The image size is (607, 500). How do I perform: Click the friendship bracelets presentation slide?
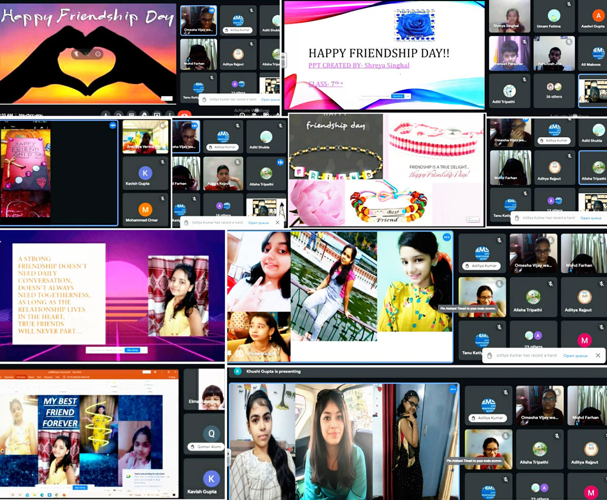coord(386,171)
